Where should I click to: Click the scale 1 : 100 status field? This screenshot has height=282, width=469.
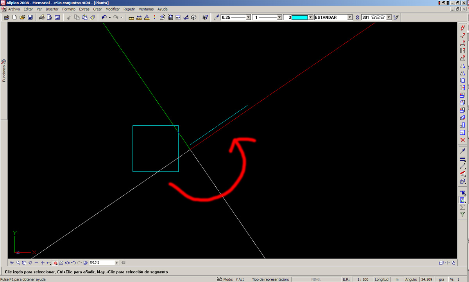[362, 279]
